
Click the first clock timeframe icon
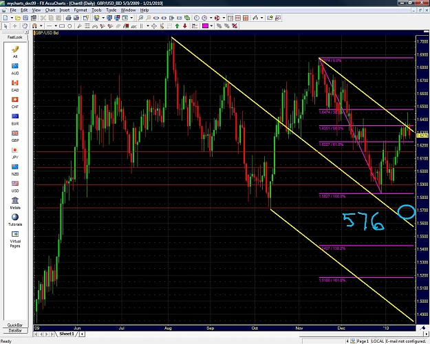[x=197, y=18]
